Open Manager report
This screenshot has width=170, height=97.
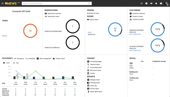tap(95, 80)
